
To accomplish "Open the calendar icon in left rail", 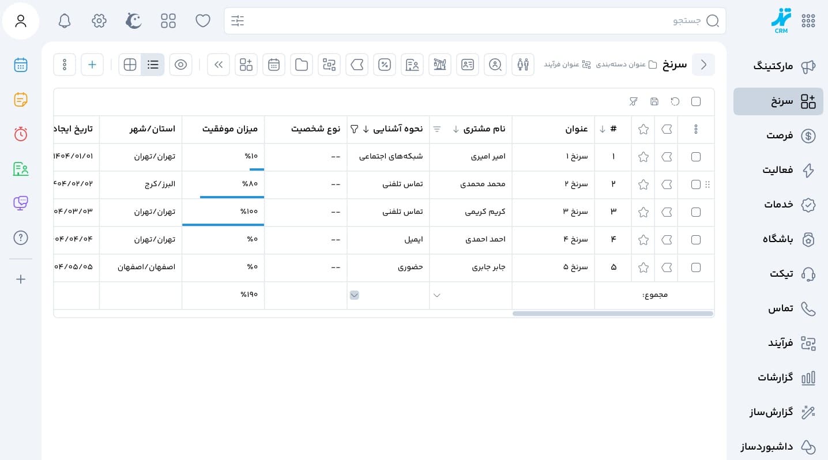I will 21,65.
